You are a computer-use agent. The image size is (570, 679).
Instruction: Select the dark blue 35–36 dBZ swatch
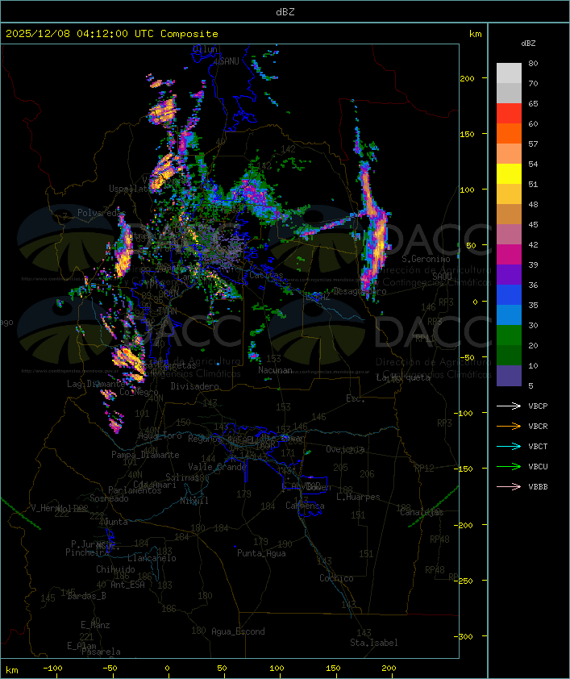point(509,295)
